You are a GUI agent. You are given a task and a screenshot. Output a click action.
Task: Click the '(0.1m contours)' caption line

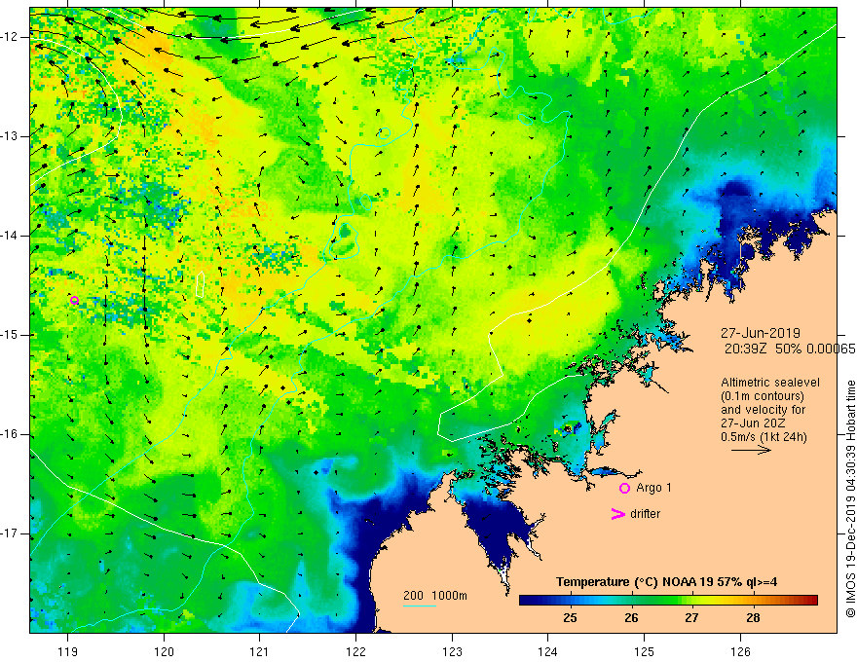point(762,396)
